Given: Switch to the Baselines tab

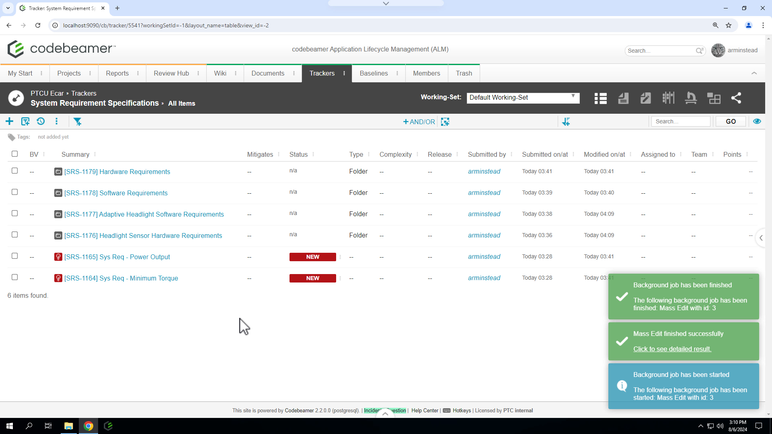Looking at the screenshot, I should coord(374,73).
